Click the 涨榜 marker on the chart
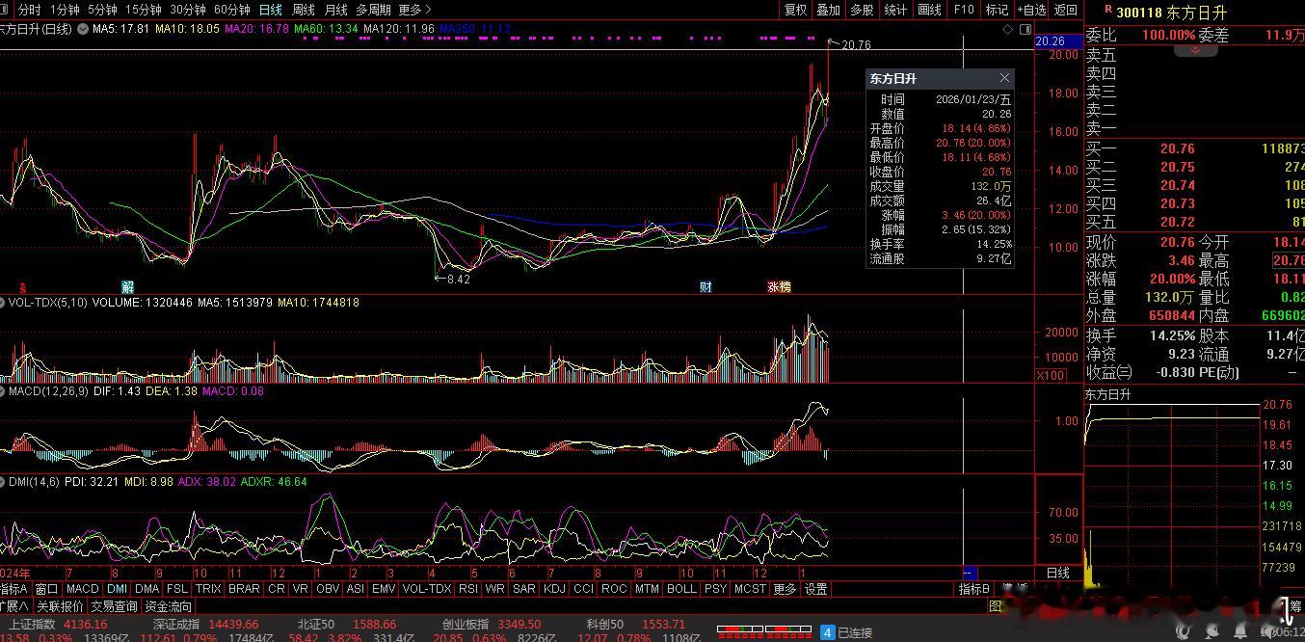 point(779,287)
